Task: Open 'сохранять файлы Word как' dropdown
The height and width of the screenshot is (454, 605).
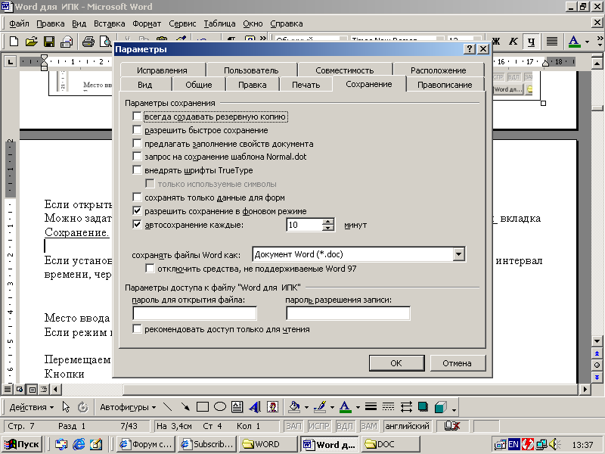Action: 458,254
